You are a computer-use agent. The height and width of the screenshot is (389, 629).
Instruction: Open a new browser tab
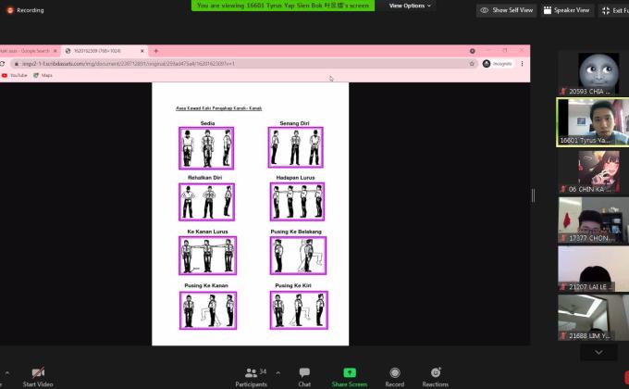coord(155,51)
